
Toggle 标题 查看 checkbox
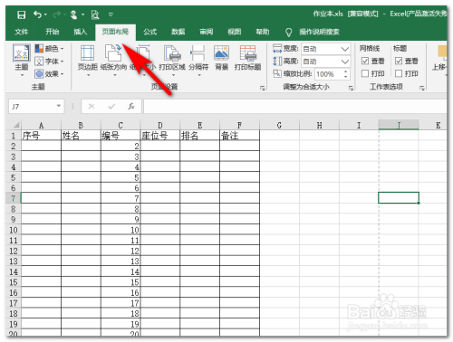(399, 62)
